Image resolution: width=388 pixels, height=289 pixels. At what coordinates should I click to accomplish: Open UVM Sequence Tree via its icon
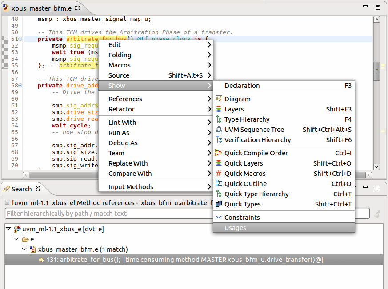pyautogui.click(x=218, y=129)
